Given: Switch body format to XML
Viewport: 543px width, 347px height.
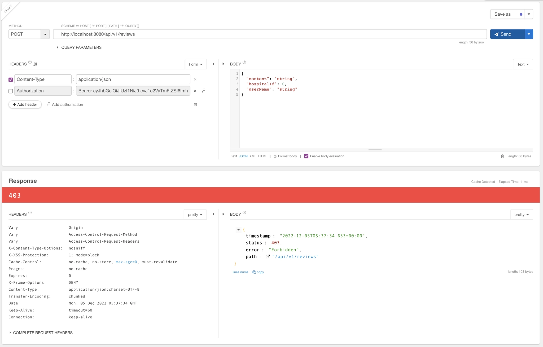Looking at the screenshot, I should pos(253,156).
